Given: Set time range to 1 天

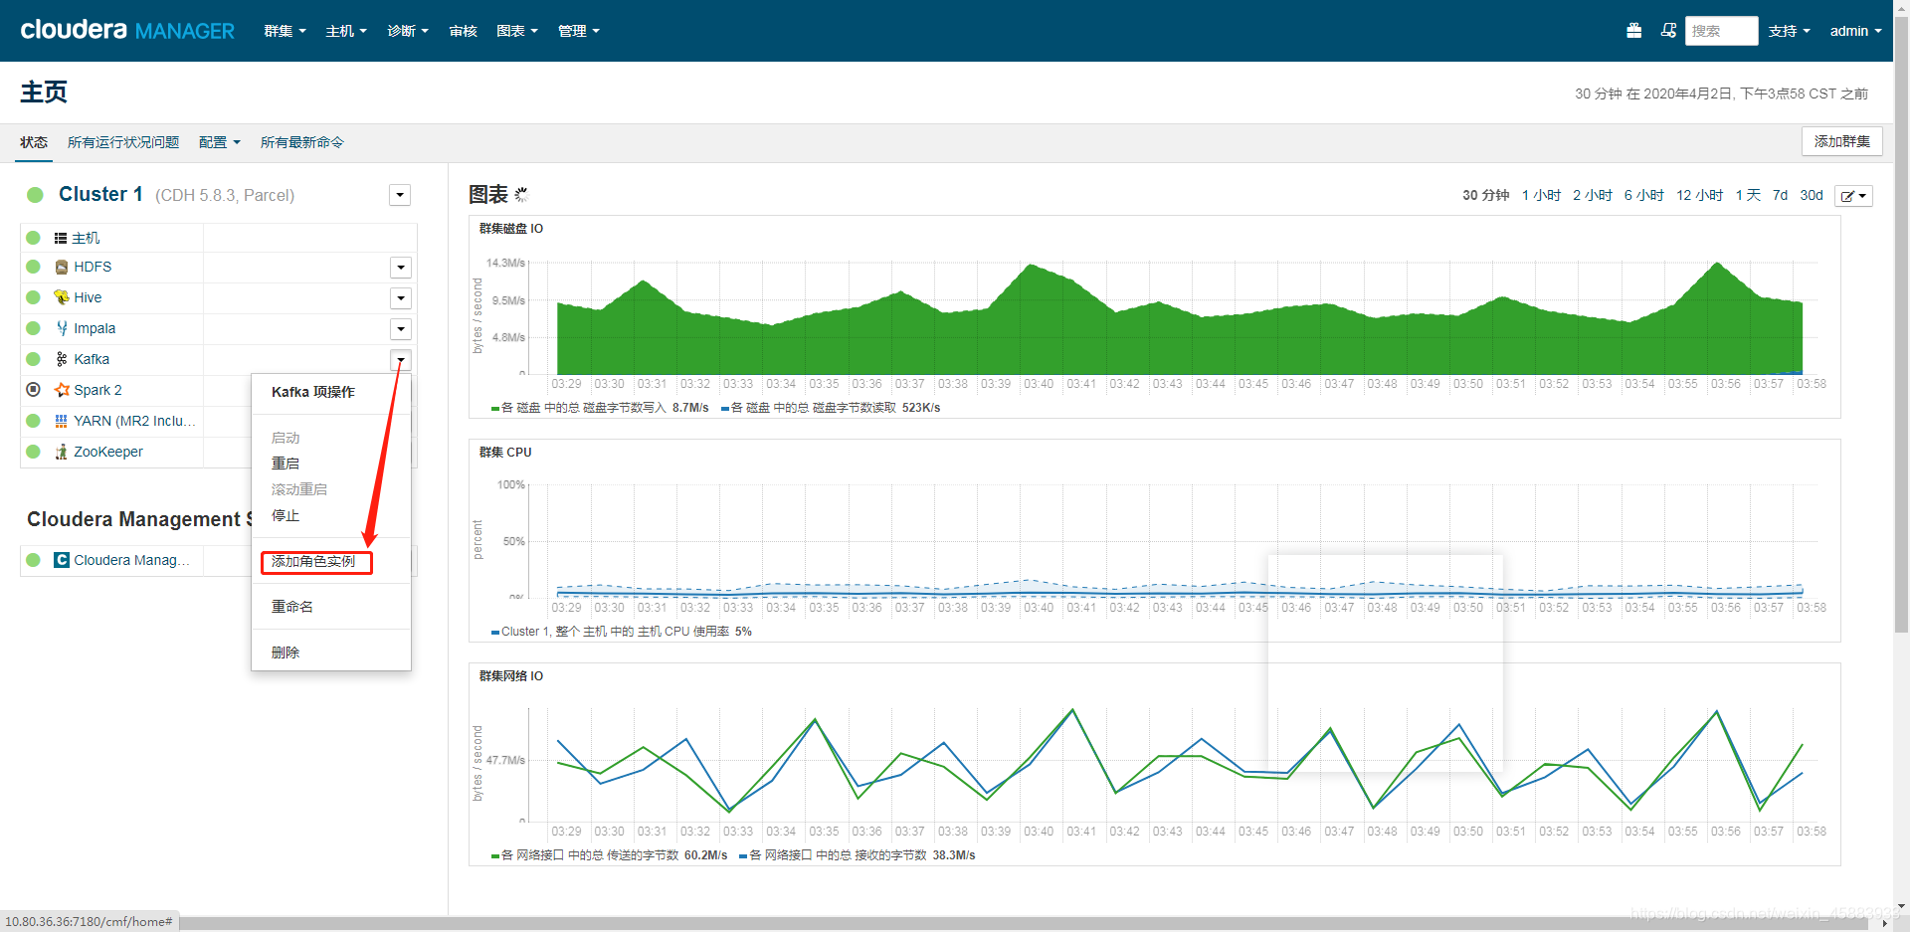Looking at the screenshot, I should [x=1748, y=195].
